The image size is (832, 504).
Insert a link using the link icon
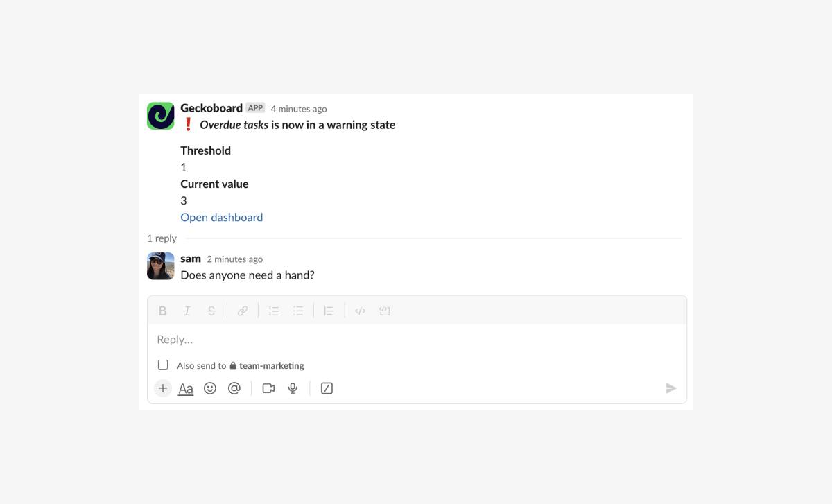click(x=243, y=311)
